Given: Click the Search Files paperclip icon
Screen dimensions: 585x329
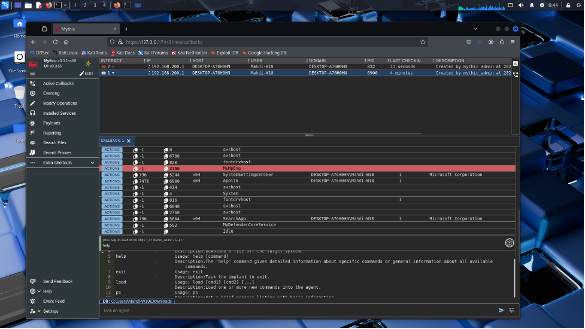Looking at the screenshot, I should point(33,143).
